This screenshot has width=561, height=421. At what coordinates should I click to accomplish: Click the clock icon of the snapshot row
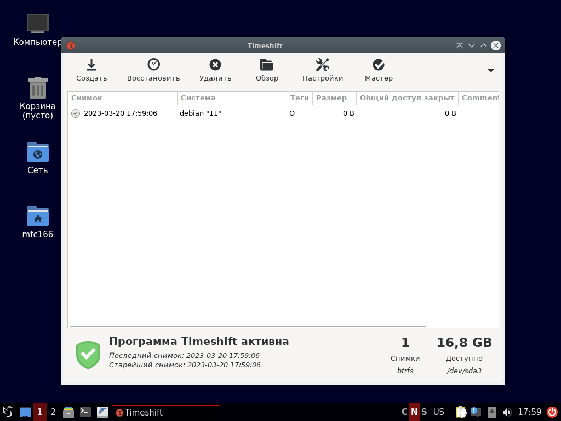coord(76,113)
